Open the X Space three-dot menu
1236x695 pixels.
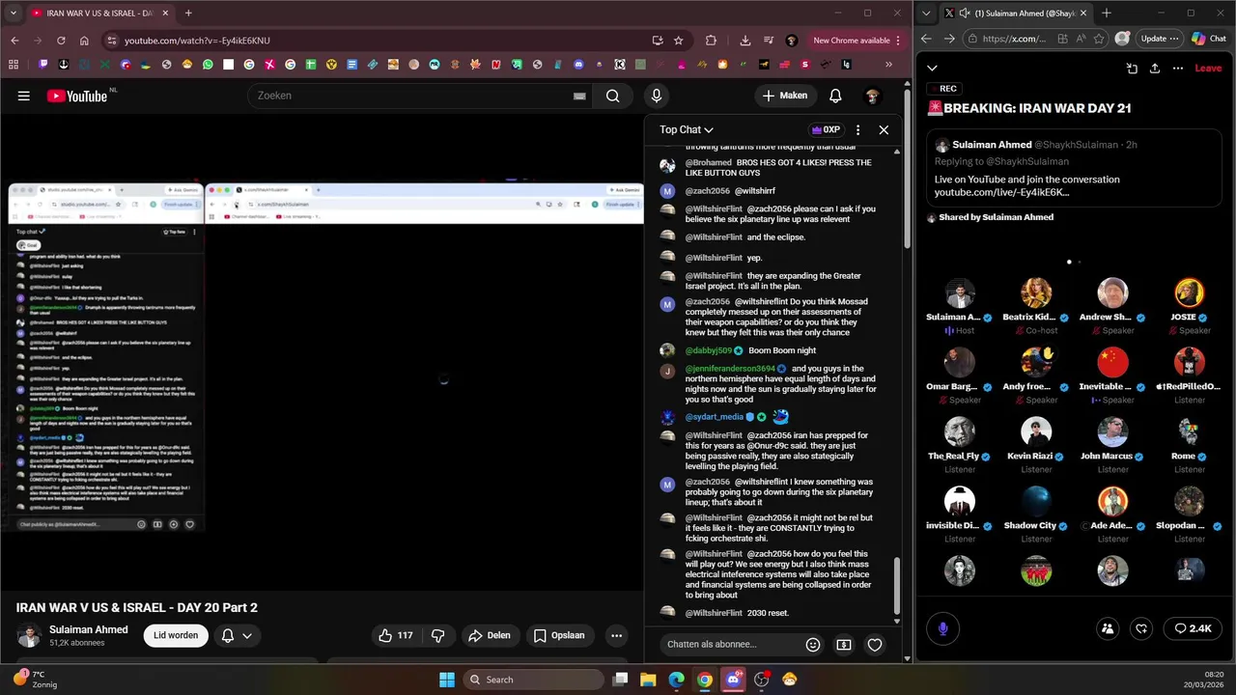pos(1178,69)
